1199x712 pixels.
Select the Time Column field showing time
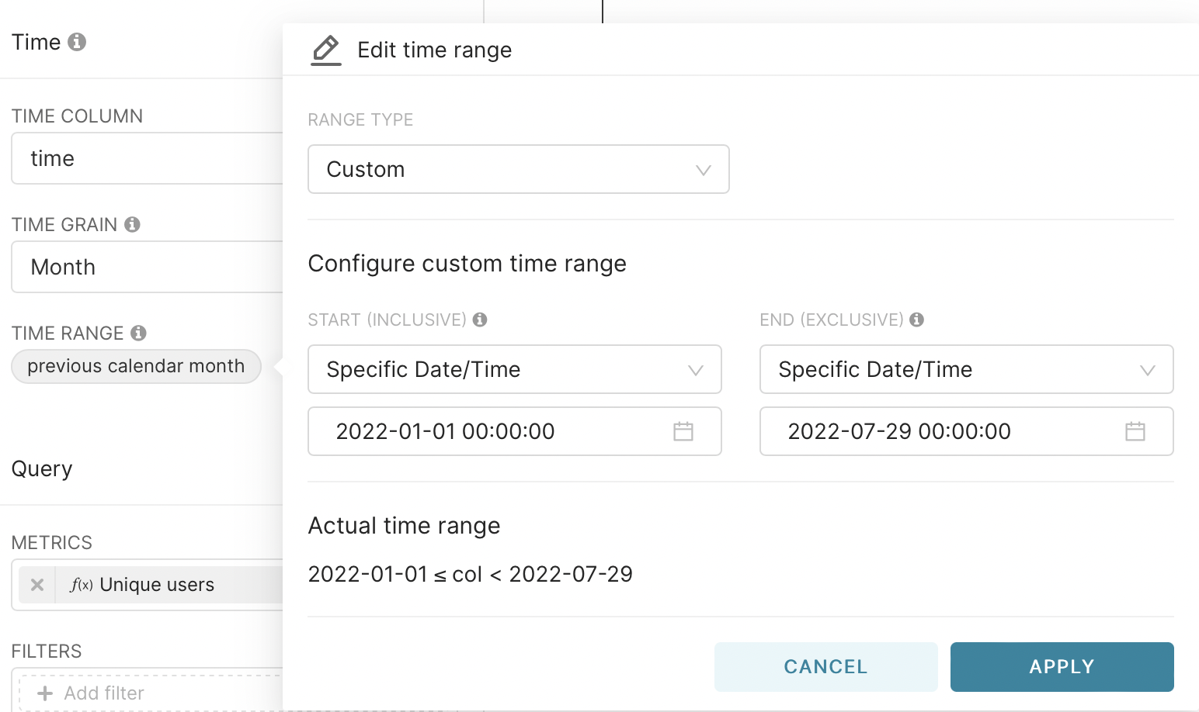click(x=148, y=158)
